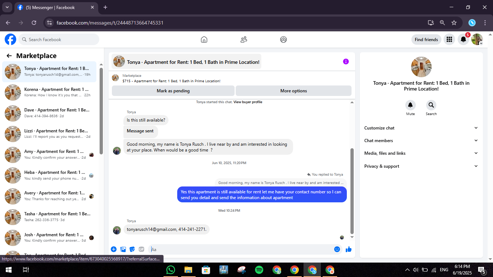
Task: Open the $715 apartment listing link
Action: point(171,81)
